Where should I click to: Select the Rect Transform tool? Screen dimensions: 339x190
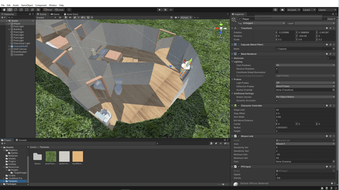27,10
